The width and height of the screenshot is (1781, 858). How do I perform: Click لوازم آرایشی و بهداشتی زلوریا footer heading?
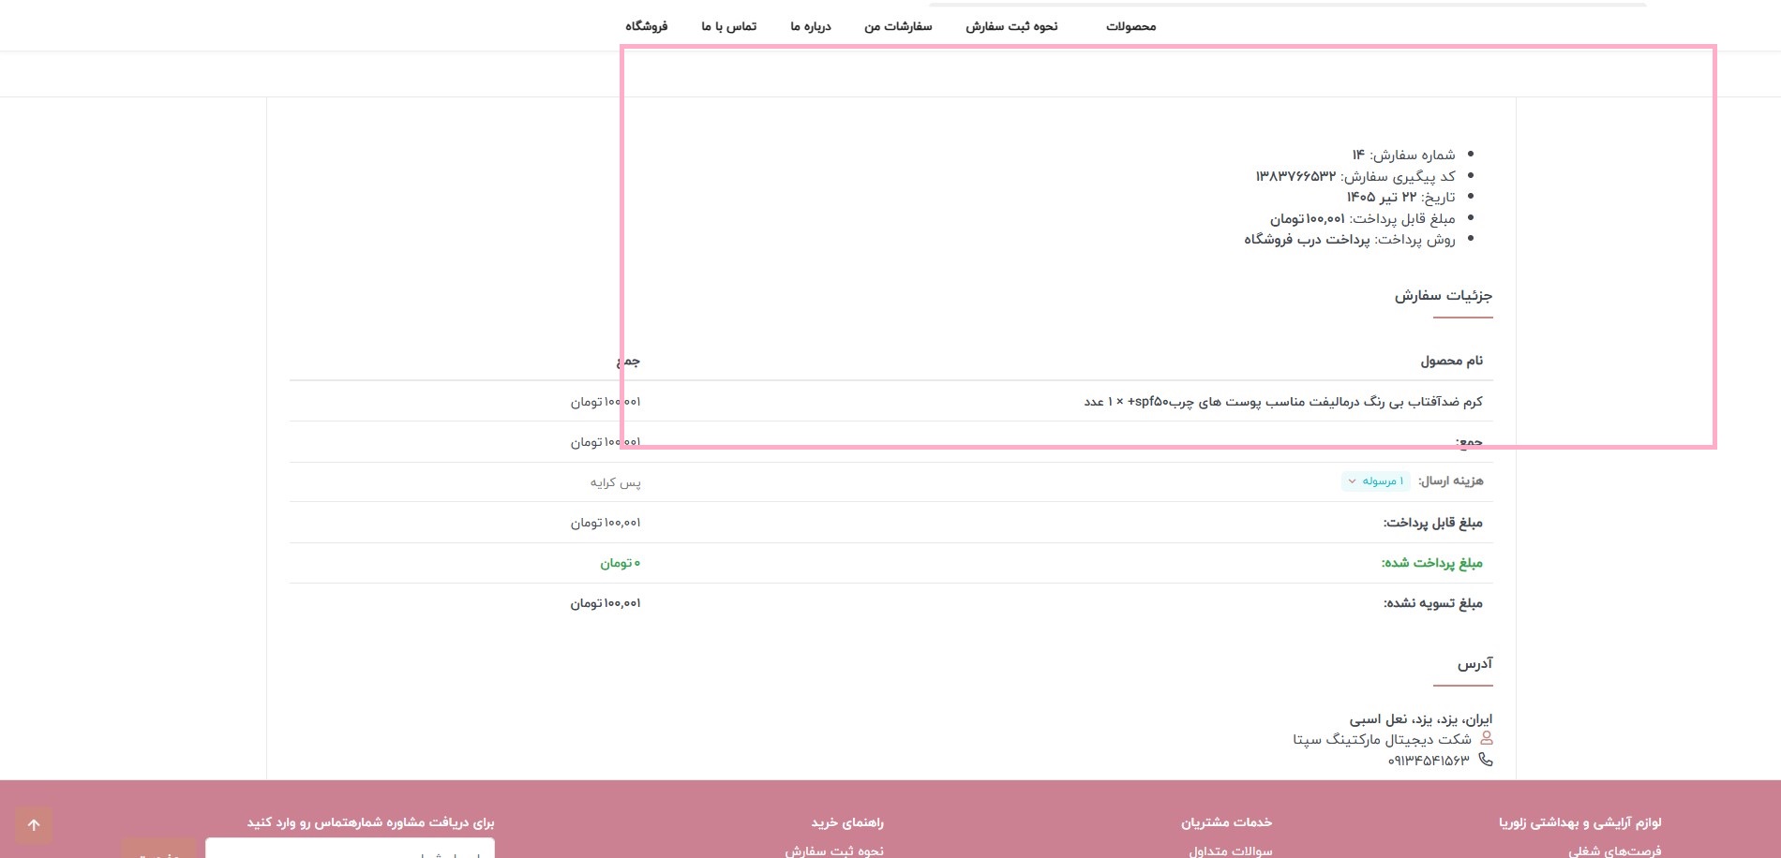tap(1579, 822)
